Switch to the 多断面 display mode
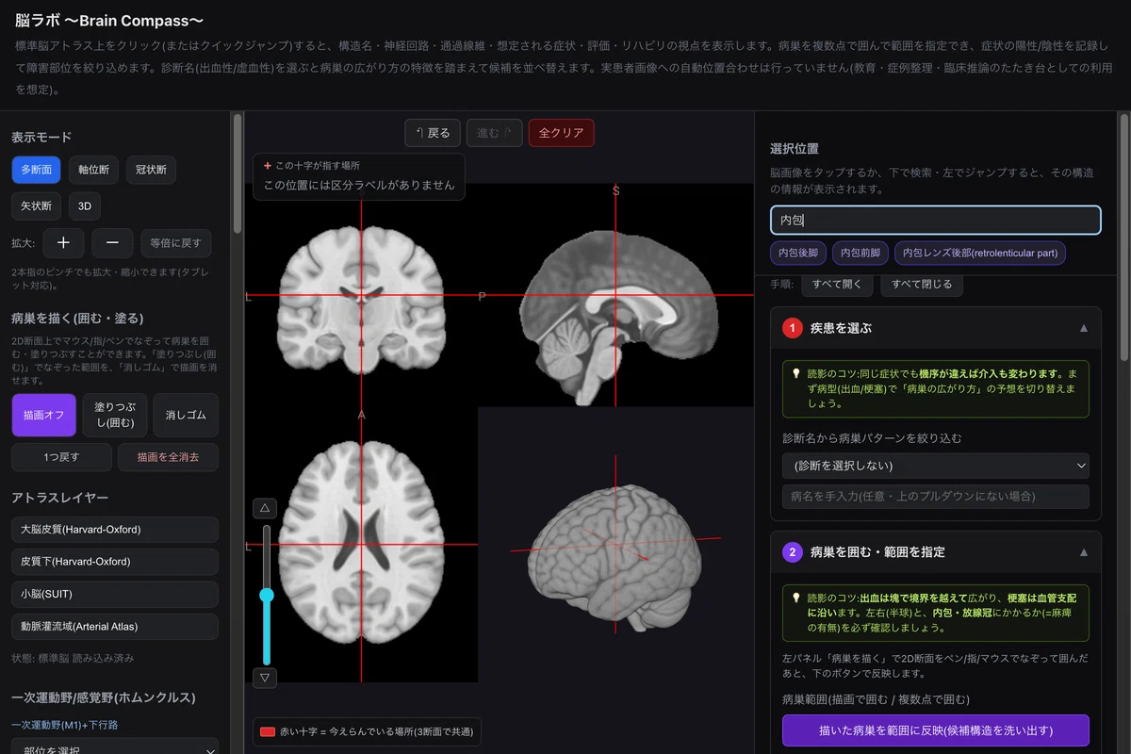 [x=37, y=170]
